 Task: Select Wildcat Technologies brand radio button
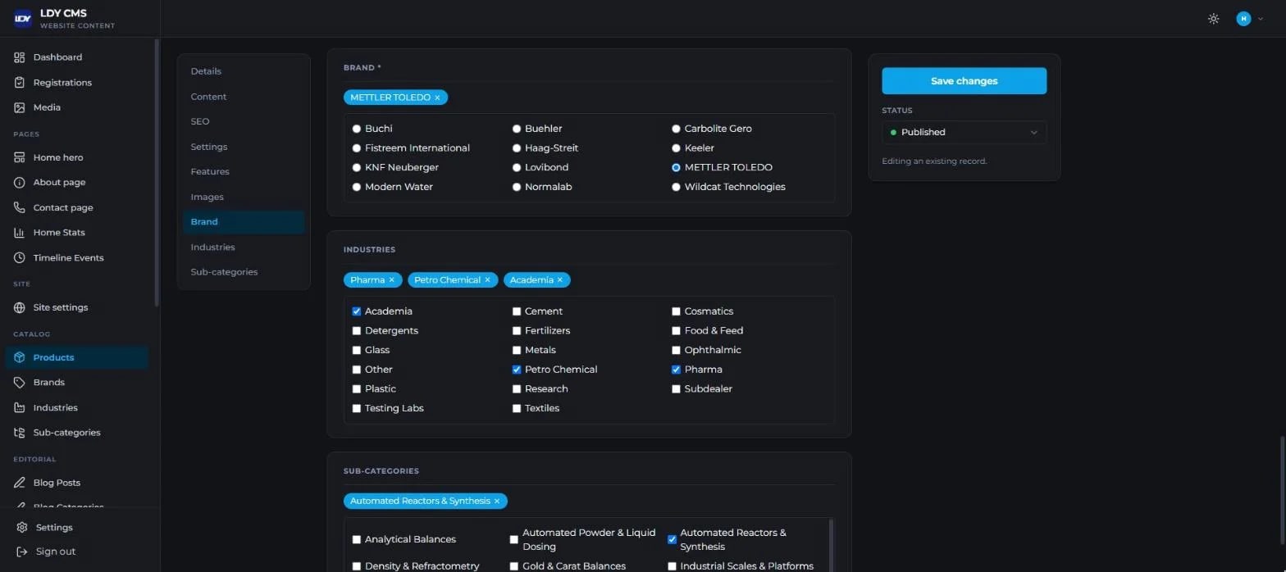point(676,187)
